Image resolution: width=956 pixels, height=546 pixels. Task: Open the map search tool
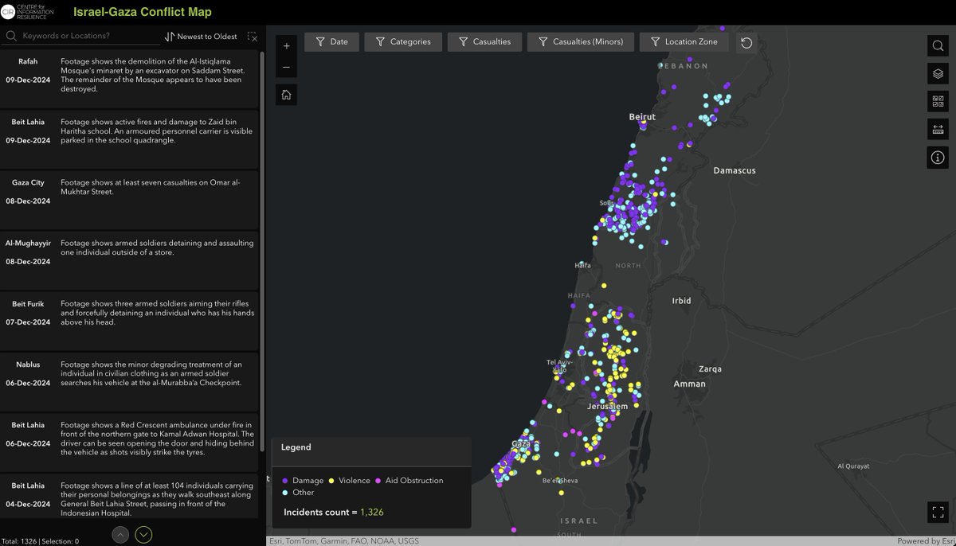(x=937, y=45)
